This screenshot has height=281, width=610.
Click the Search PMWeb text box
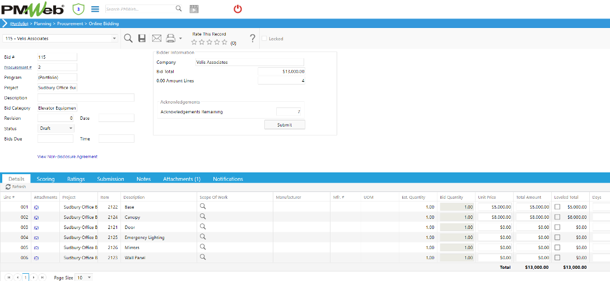140,8
